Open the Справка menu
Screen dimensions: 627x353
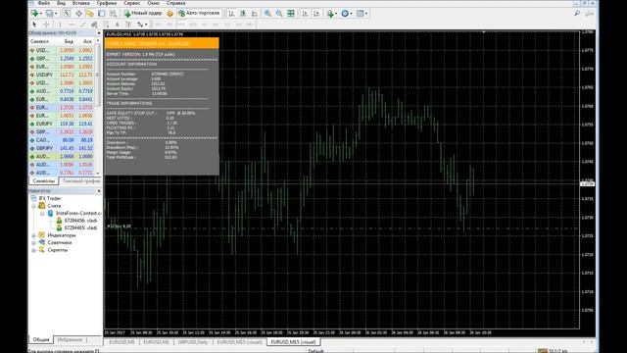[176, 3]
